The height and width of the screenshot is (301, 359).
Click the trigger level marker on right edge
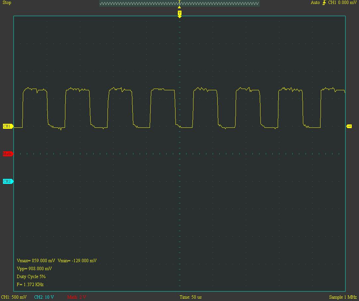pos(349,126)
